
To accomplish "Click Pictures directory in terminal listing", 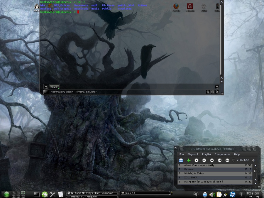I will coord(108,5).
